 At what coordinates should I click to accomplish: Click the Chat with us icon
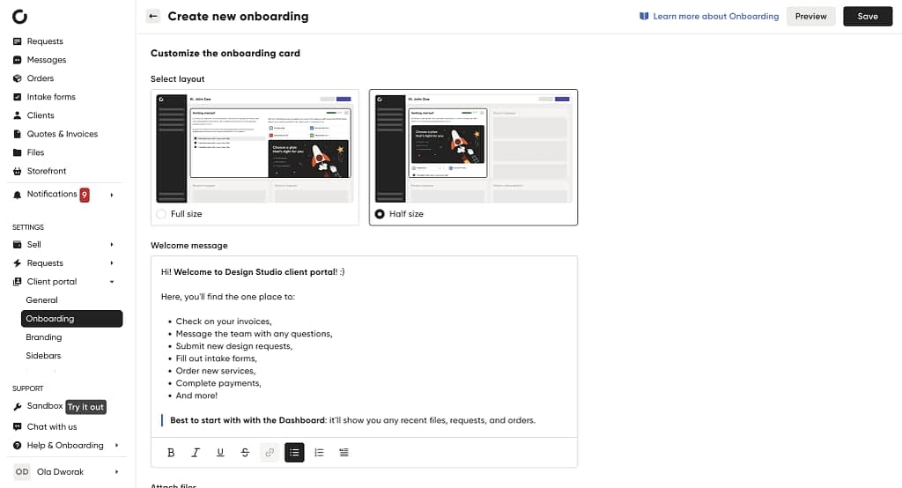18,426
